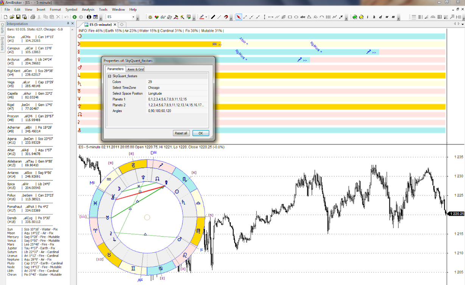Switch to weekly 'w' interval icon
465x285 pixels.
tap(387, 17)
